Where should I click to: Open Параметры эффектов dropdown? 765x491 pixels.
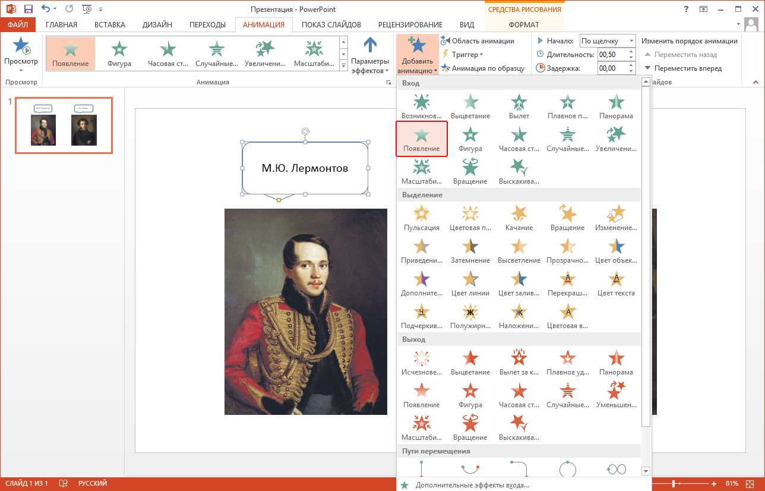pos(369,56)
